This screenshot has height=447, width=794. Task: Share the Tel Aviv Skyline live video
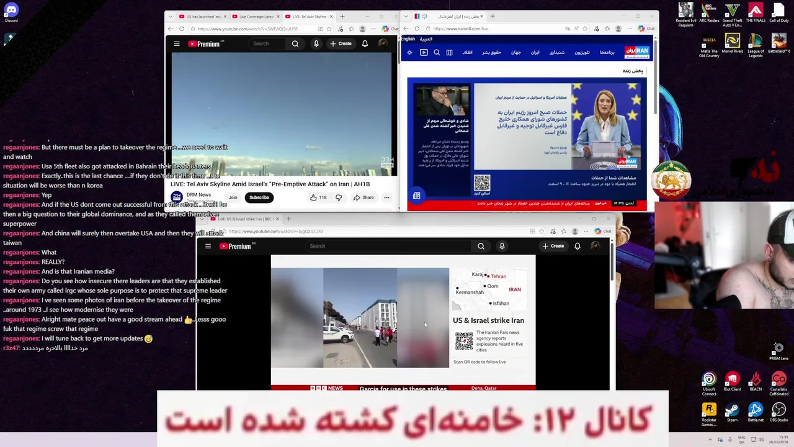pos(364,197)
